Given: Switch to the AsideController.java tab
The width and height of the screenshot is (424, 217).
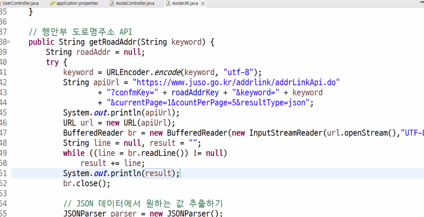Looking at the screenshot, I should pyautogui.click(x=135, y=3).
